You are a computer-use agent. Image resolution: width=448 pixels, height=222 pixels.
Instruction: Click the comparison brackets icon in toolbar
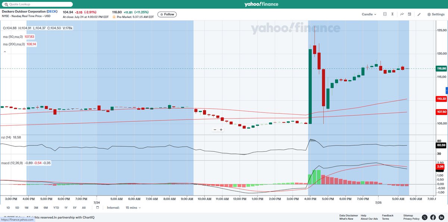click(x=385, y=14)
